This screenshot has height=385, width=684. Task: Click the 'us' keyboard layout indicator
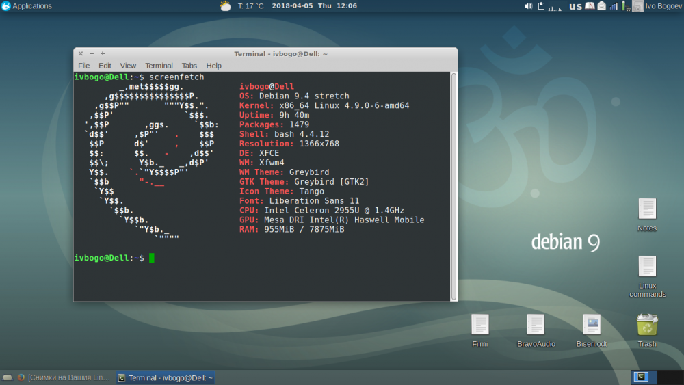pos(575,6)
